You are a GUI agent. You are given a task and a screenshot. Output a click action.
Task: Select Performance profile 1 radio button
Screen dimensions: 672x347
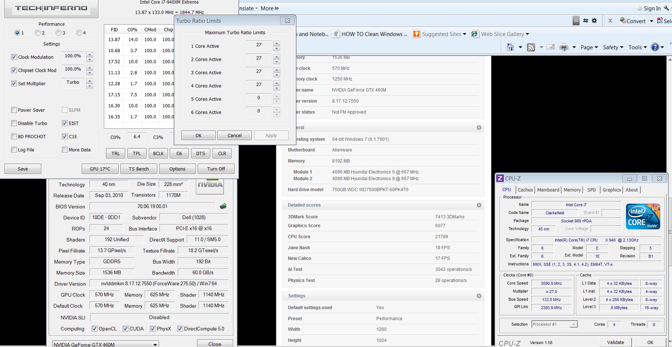click(x=17, y=33)
